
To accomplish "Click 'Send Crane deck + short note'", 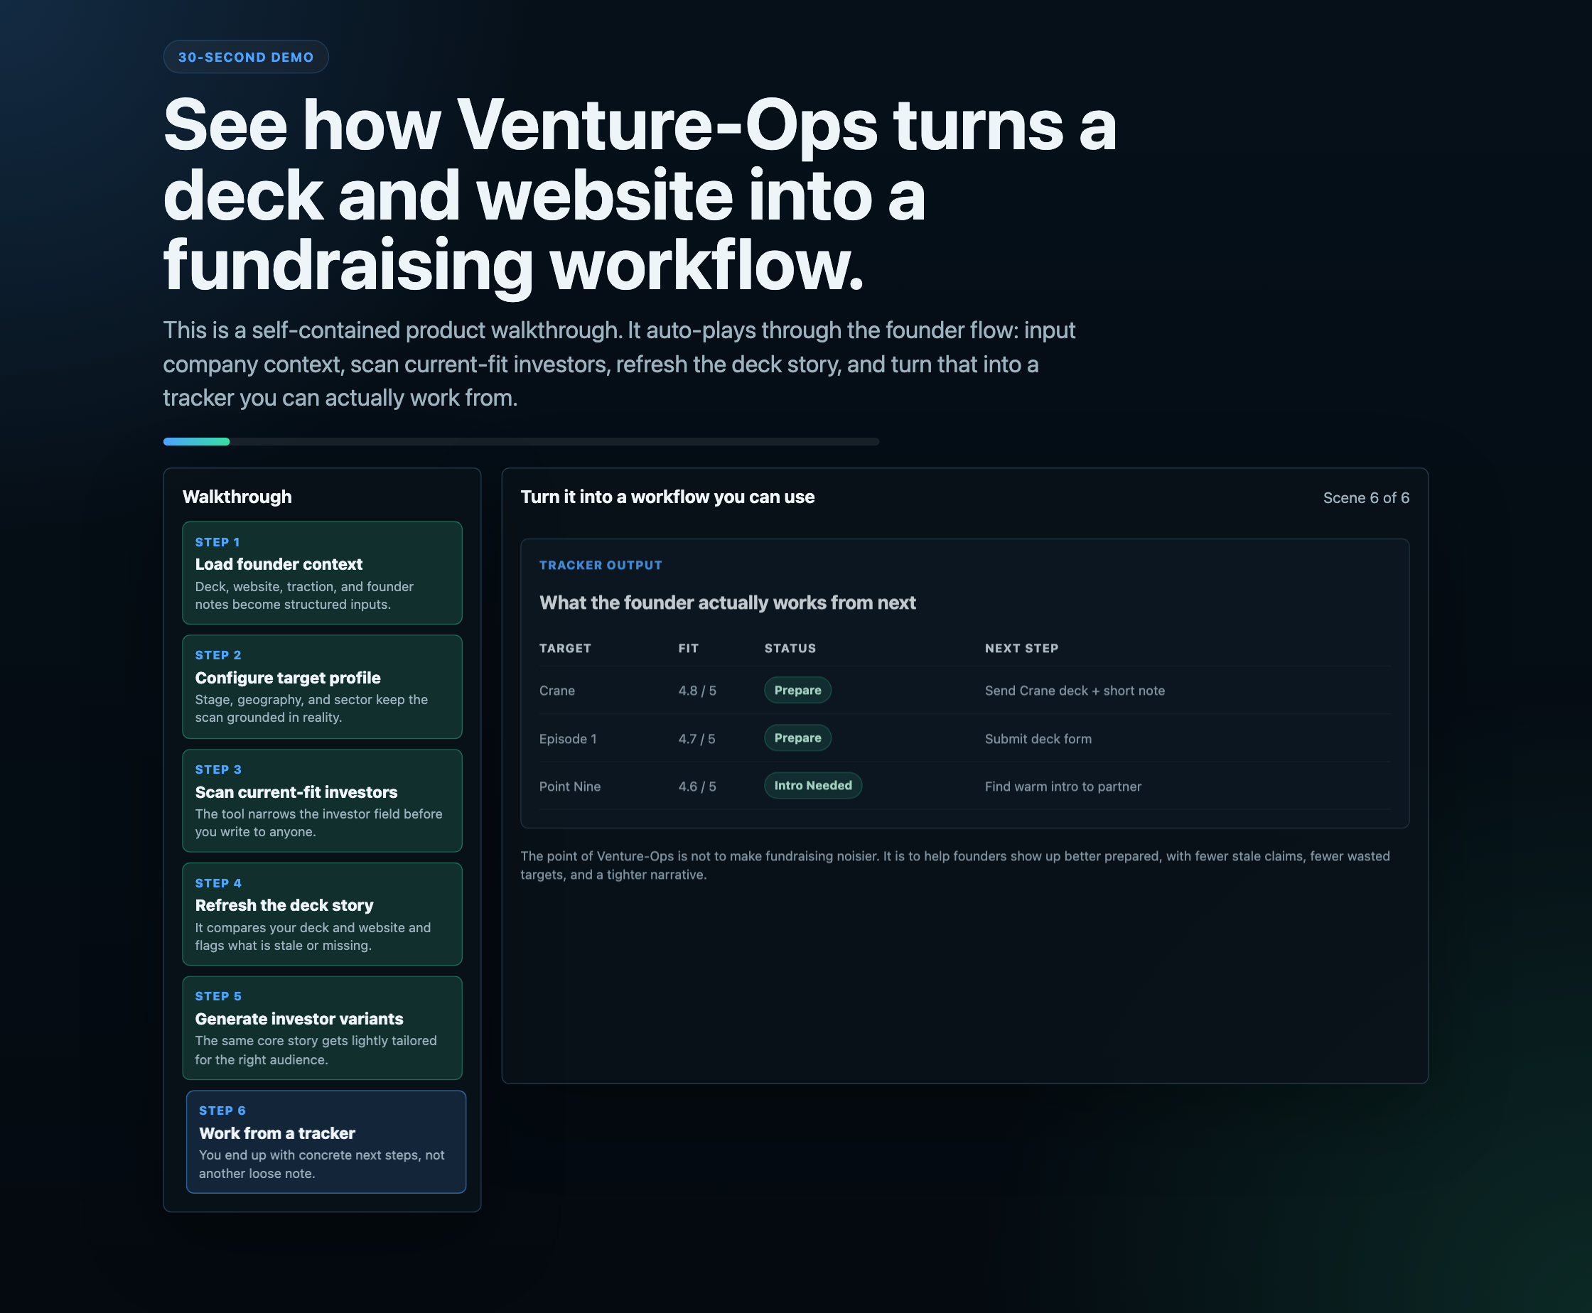I will point(1075,691).
